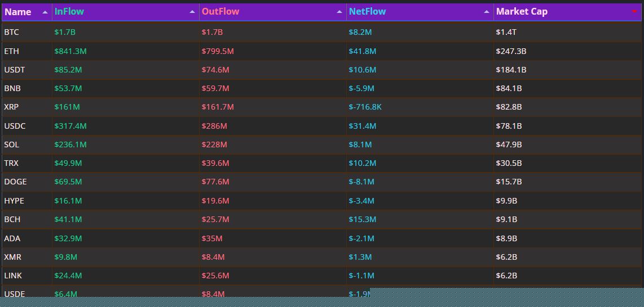Select the LINK row name

(x=13, y=276)
